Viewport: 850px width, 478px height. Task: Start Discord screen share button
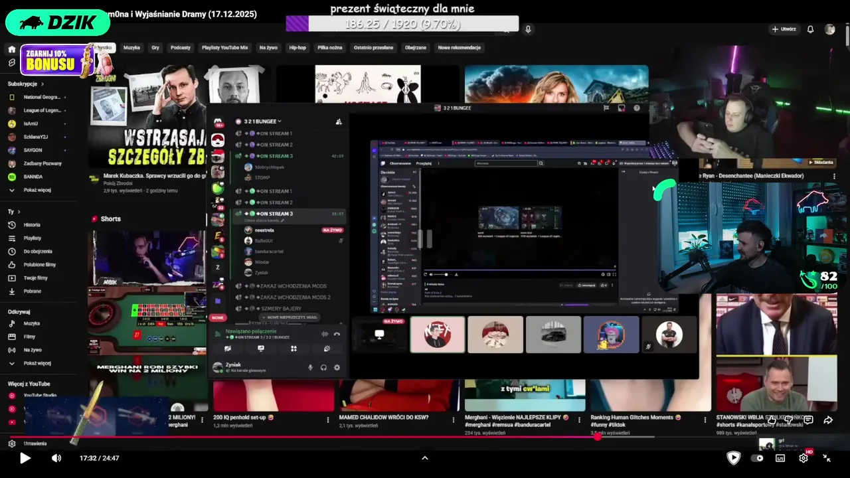click(x=261, y=349)
